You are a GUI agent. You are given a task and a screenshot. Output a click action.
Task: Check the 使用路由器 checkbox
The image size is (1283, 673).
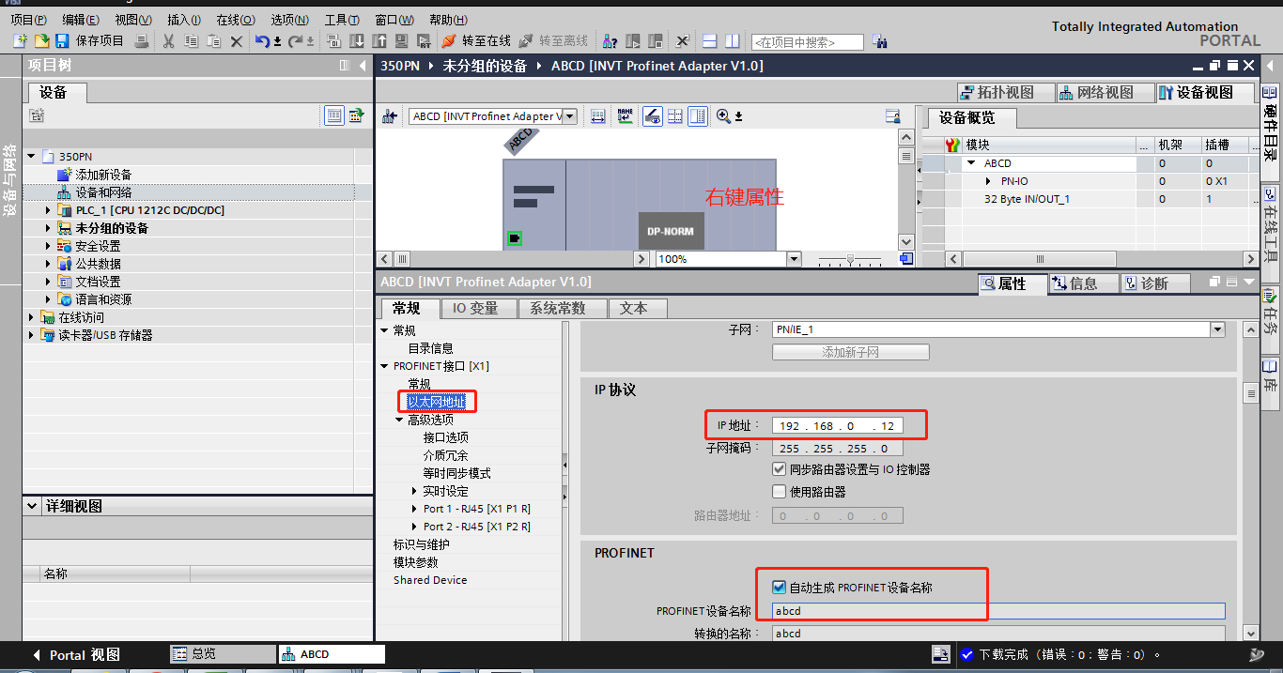click(779, 492)
